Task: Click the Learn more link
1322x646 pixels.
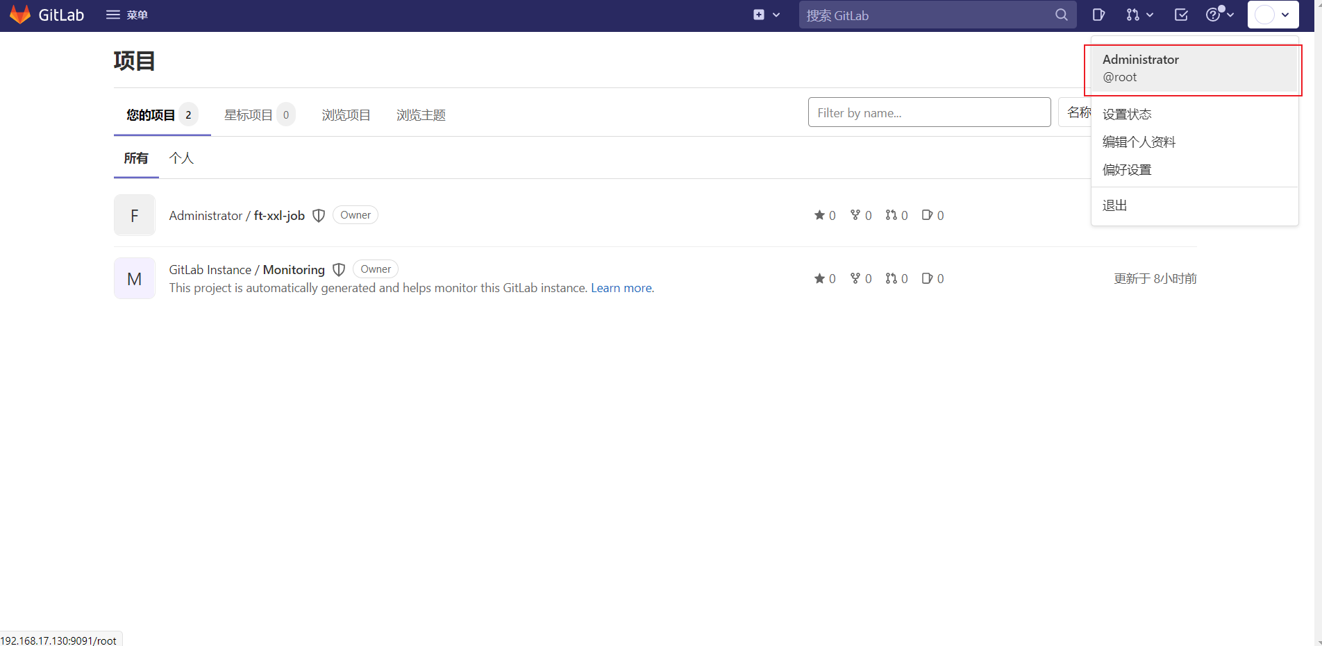Action: click(621, 287)
